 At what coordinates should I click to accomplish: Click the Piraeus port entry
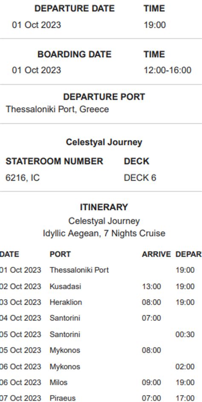63,399
